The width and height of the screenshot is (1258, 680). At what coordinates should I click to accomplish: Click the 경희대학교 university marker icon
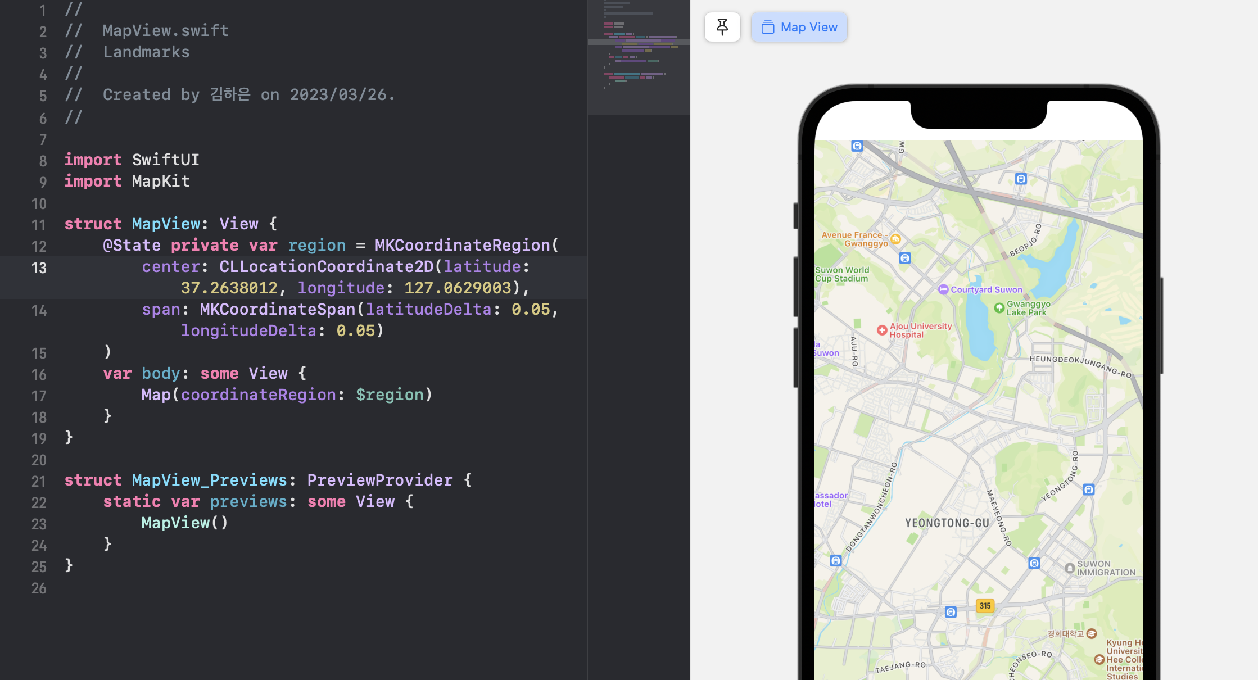click(x=1092, y=633)
